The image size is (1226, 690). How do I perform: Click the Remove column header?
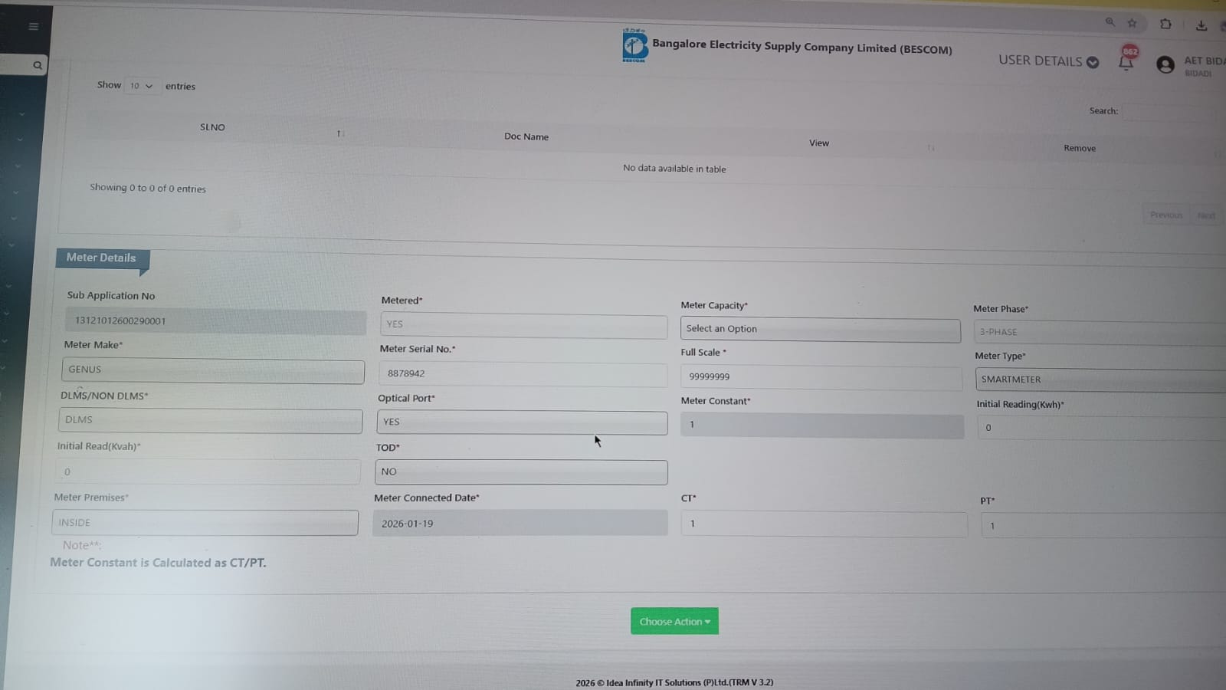pos(1080,148)
